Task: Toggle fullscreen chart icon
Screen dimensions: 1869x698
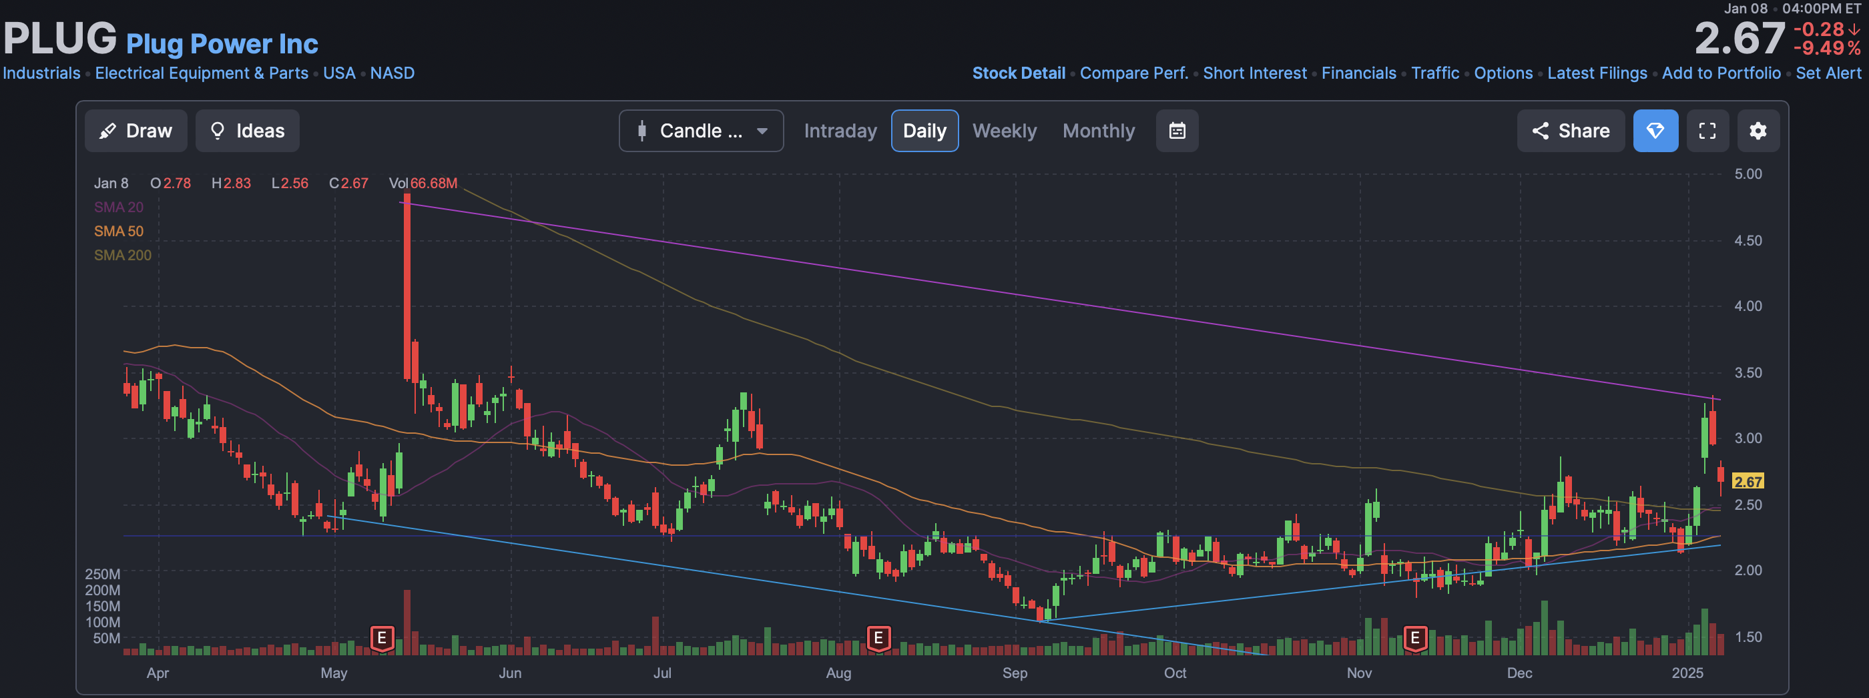Action: (x=1707, y=131)
